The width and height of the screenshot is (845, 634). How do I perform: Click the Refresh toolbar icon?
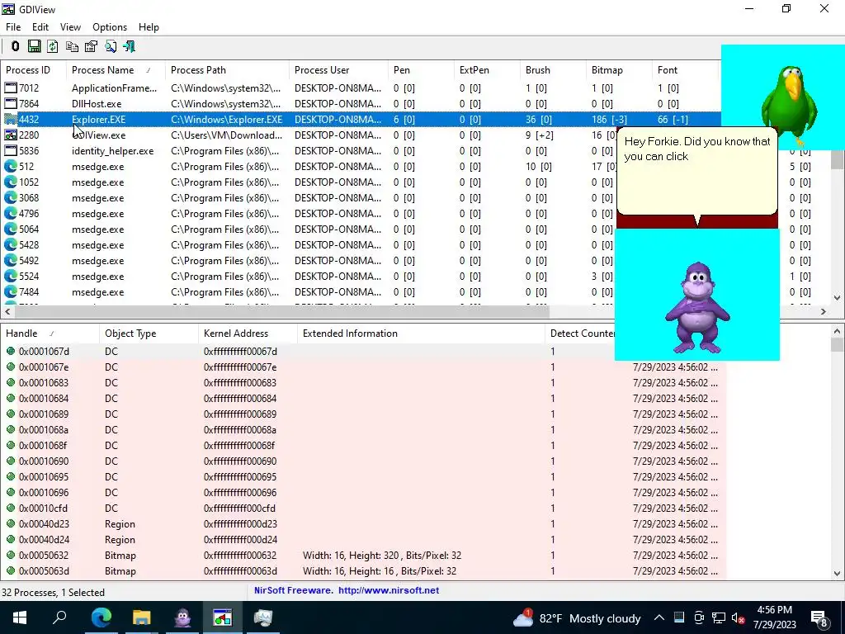coord(53,46)
